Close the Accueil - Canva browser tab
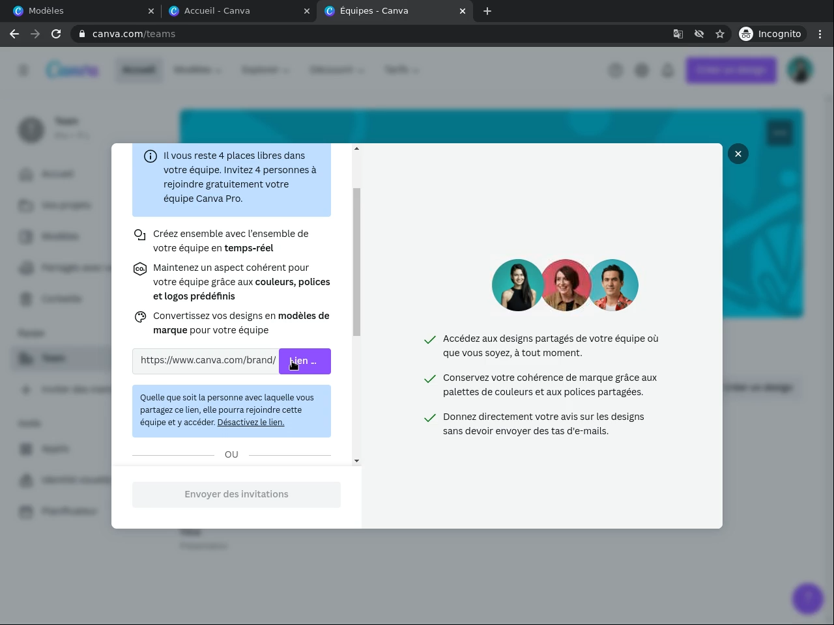834x625 pixels. [x=307, y=11]
